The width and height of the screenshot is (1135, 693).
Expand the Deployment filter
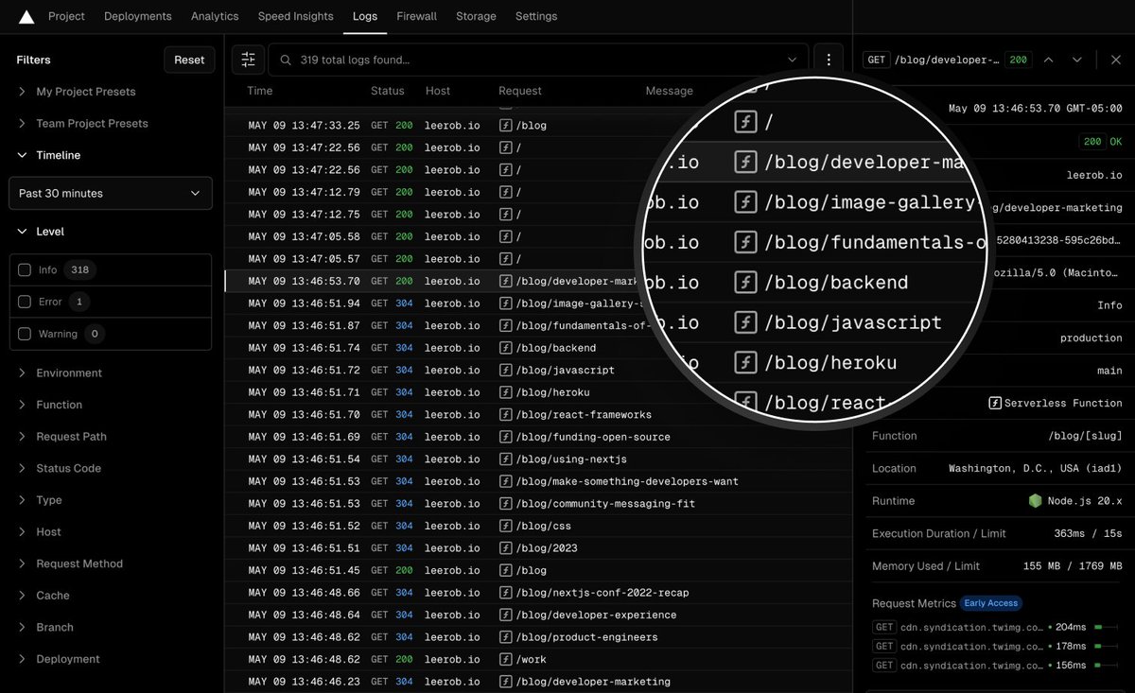58,659
